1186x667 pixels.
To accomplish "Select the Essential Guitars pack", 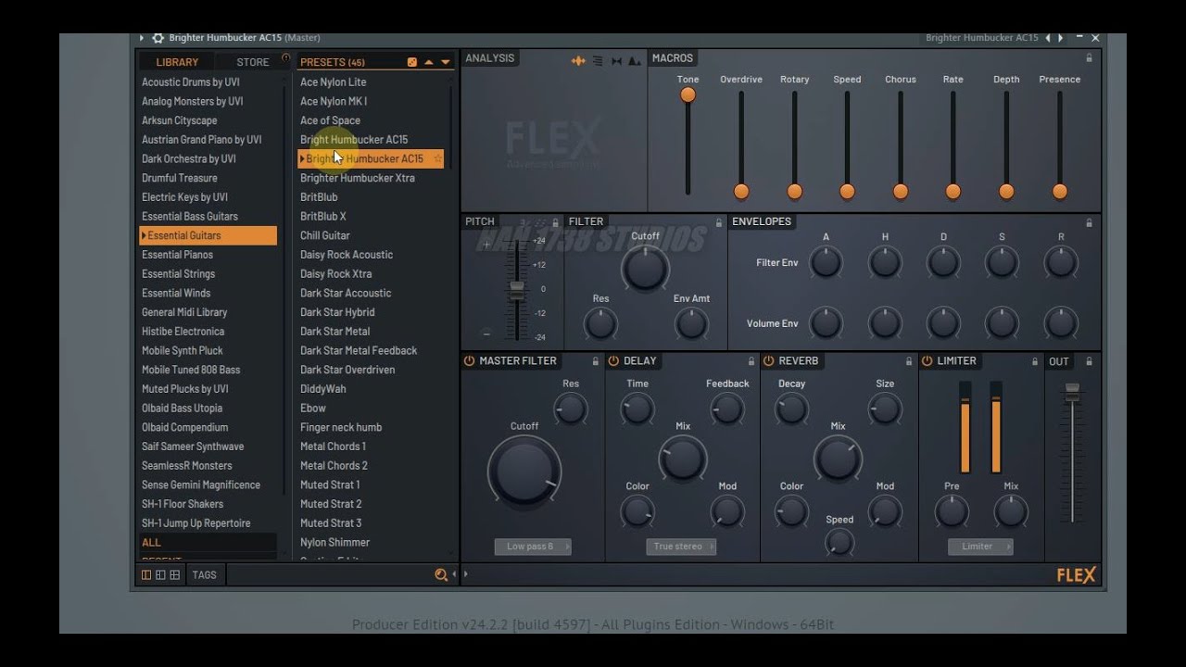I will click(208, 235).
